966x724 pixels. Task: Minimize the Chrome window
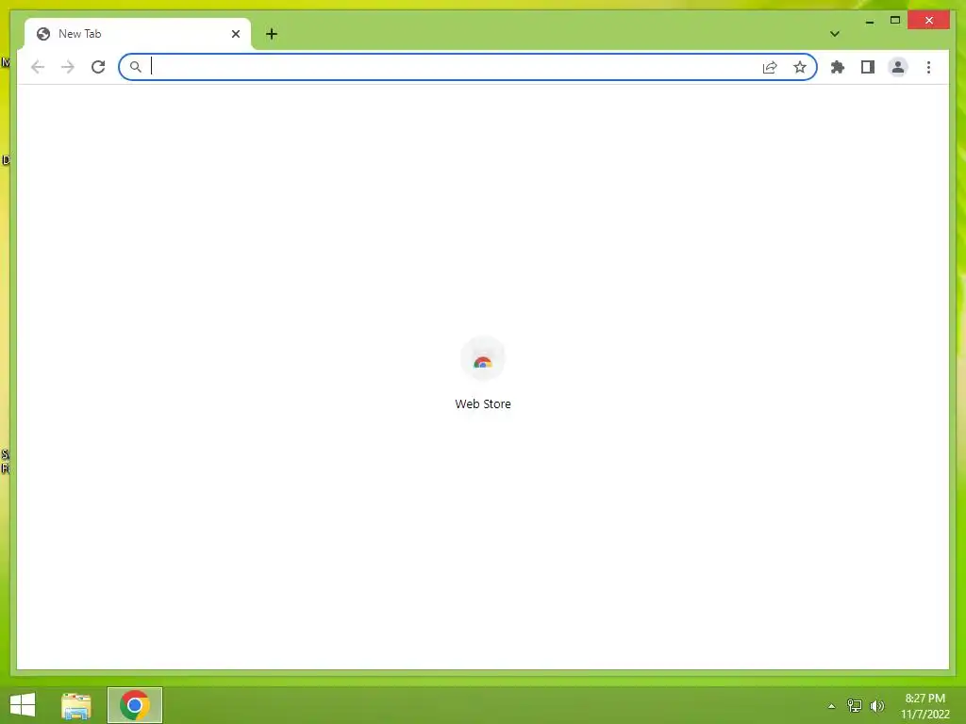(x=869, y=21)
